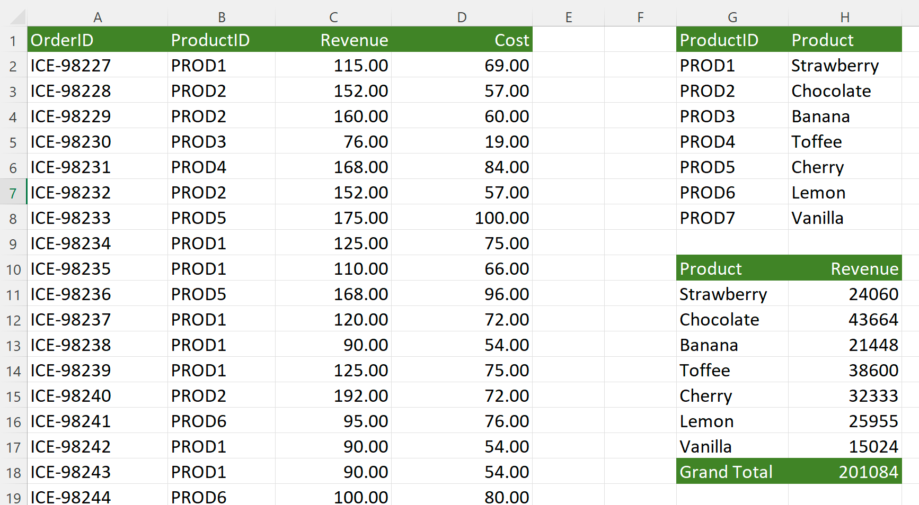This screenshot has width=919, height=505.
Task: Select the Lemon revenue value 25955
Action: point(874,421)
